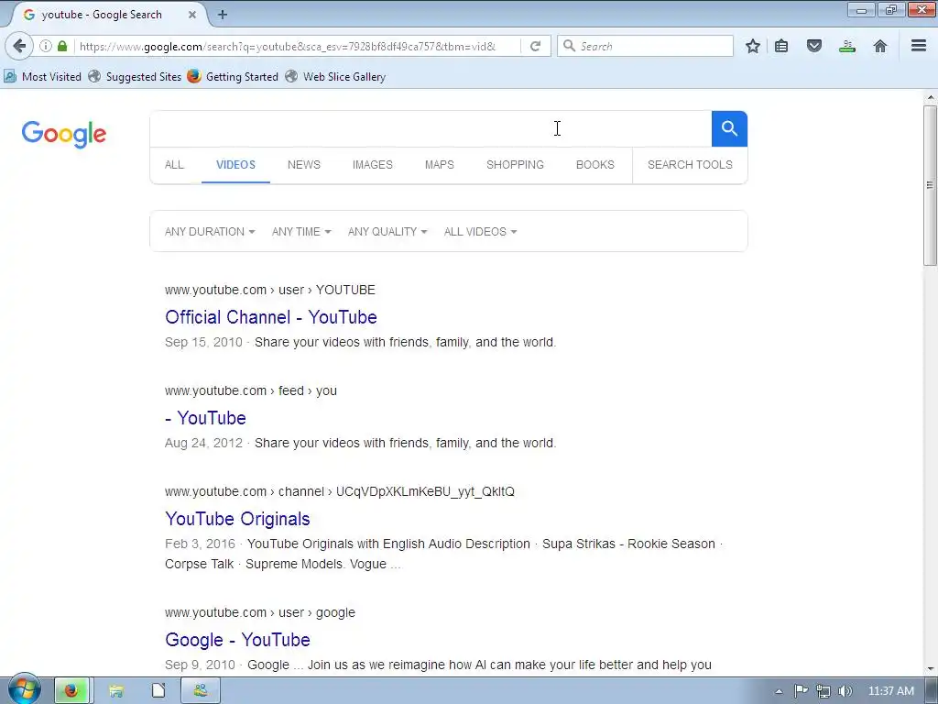
Task: Open the blank document taskbar icon
Action: coord(158,691)
